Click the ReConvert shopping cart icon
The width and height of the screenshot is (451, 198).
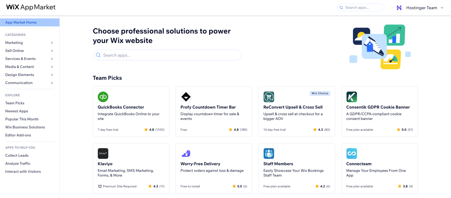click(x=269, y=97)
